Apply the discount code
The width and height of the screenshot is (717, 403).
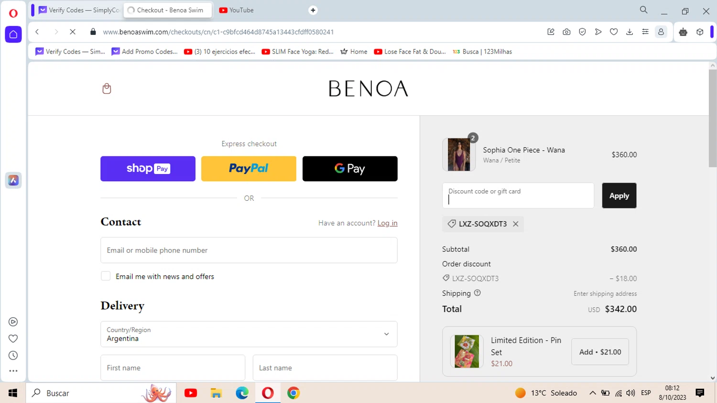tap(619, 196)
